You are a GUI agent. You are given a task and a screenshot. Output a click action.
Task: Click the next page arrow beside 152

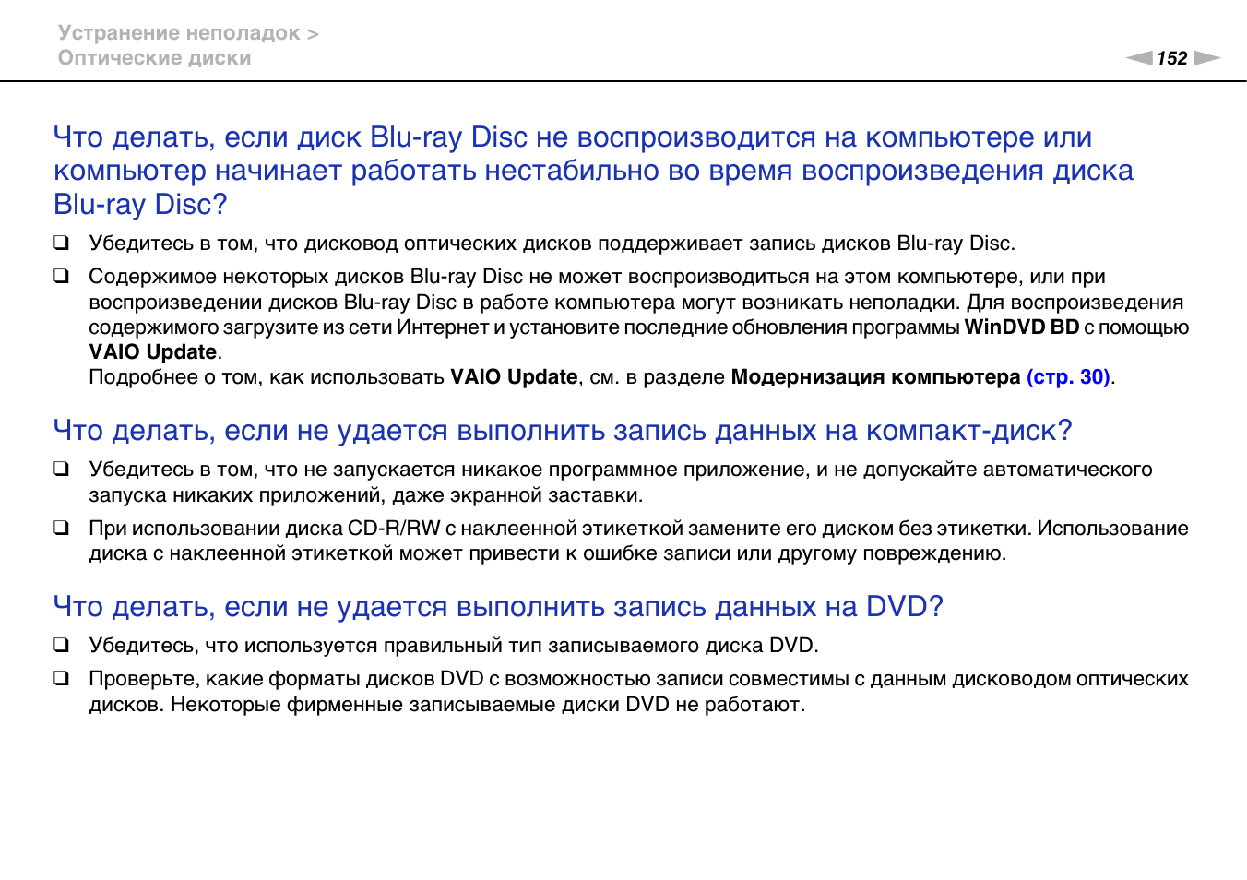pyautogui.click(x=1206, y=58)
